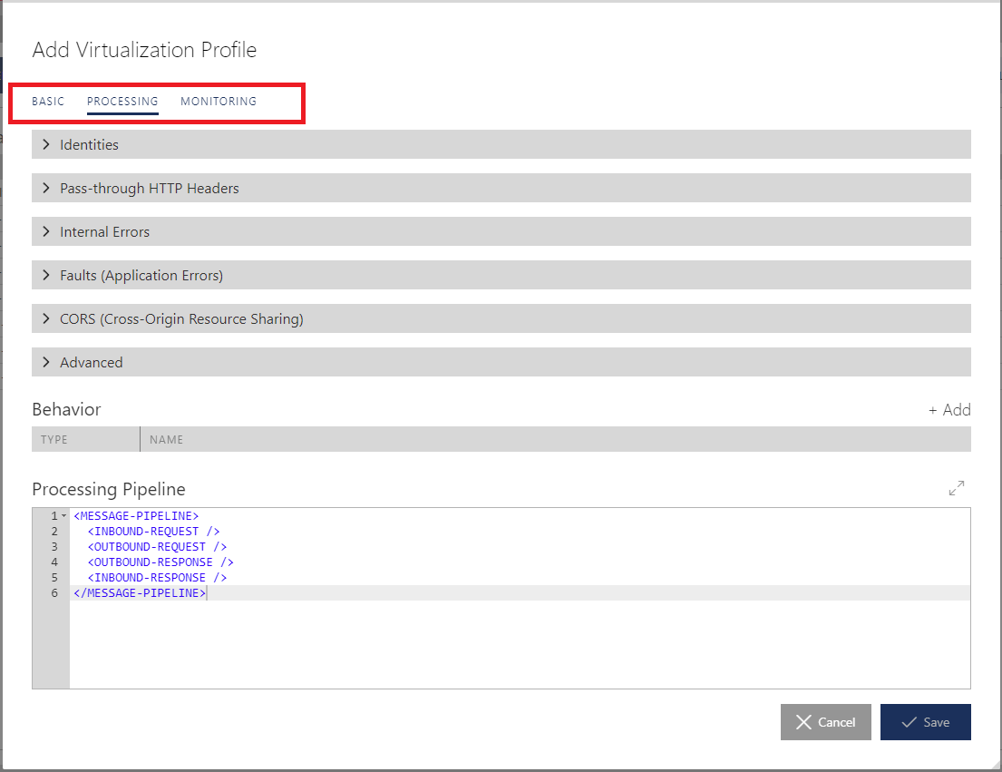This screenshot has width=1002, height=772.
Task: Collapse the Identities section header
Action: [x=88, y=144]
